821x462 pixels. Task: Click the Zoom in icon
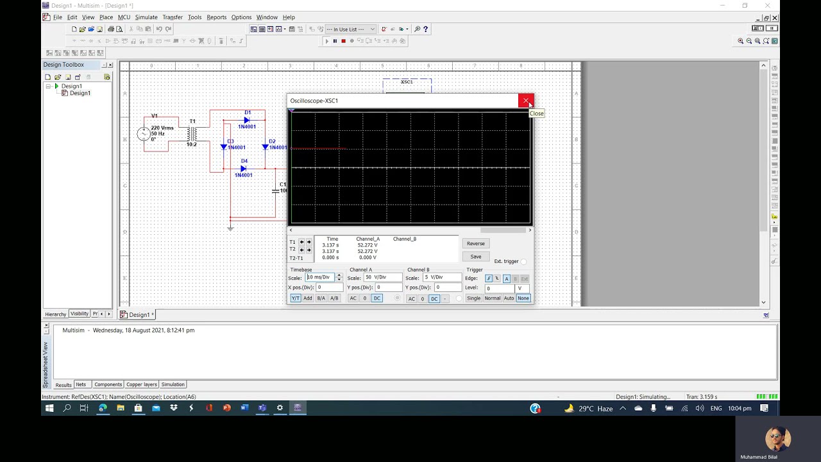point(740,41)
